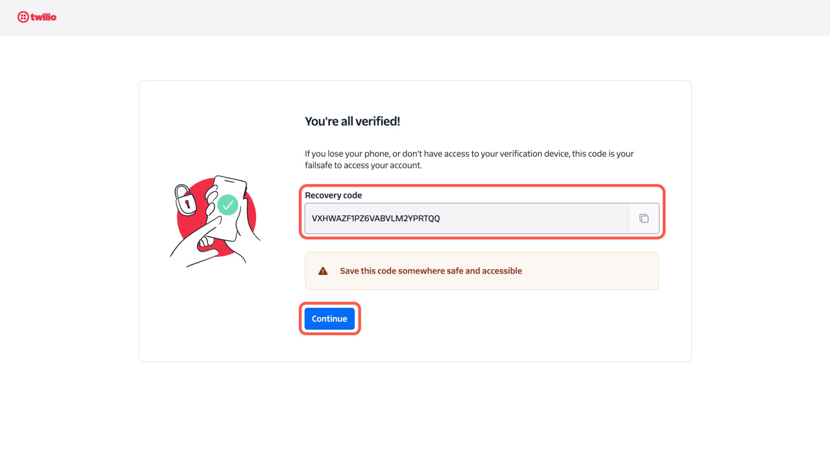
Task: Click the green checkmark circle icon
Action: click(x=227, y=205)
